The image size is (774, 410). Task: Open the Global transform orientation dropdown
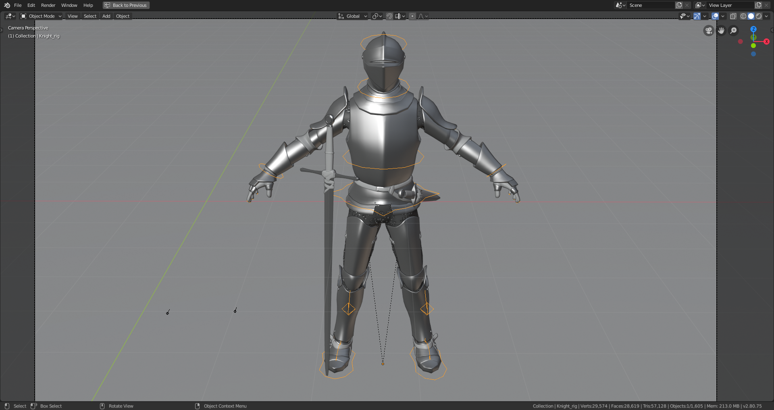tap(353, 16)
